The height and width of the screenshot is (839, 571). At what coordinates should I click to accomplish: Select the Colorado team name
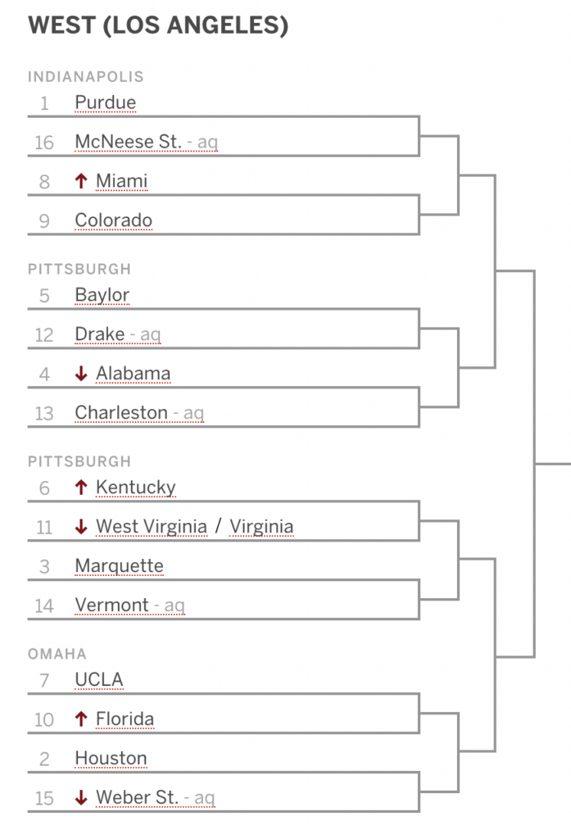(113, 220)
